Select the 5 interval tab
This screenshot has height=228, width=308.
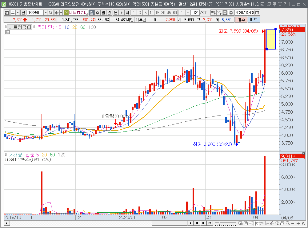point(146,13)
